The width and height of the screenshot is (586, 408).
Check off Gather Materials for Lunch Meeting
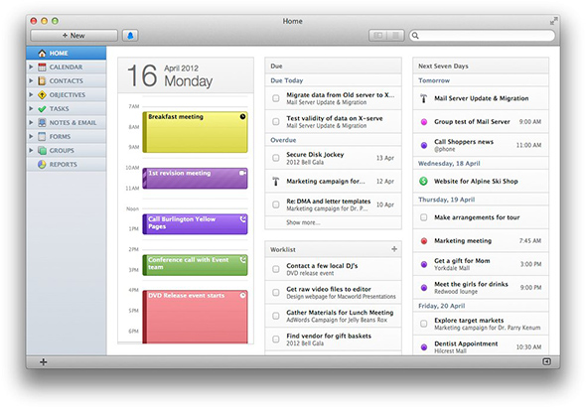pyautogui.click(x=276, y=316)
